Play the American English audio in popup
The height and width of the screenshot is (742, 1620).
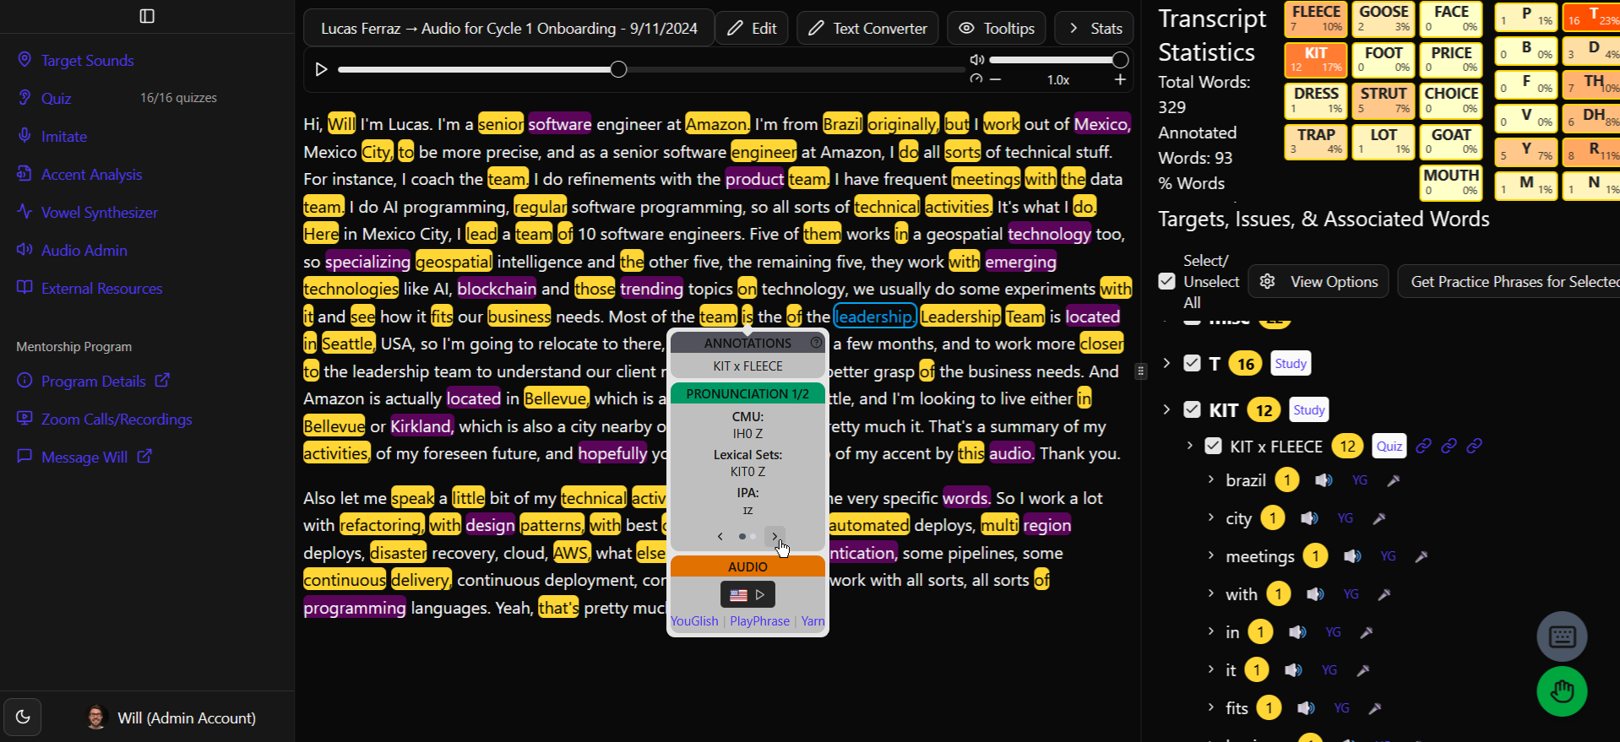(x=747, y=595)
